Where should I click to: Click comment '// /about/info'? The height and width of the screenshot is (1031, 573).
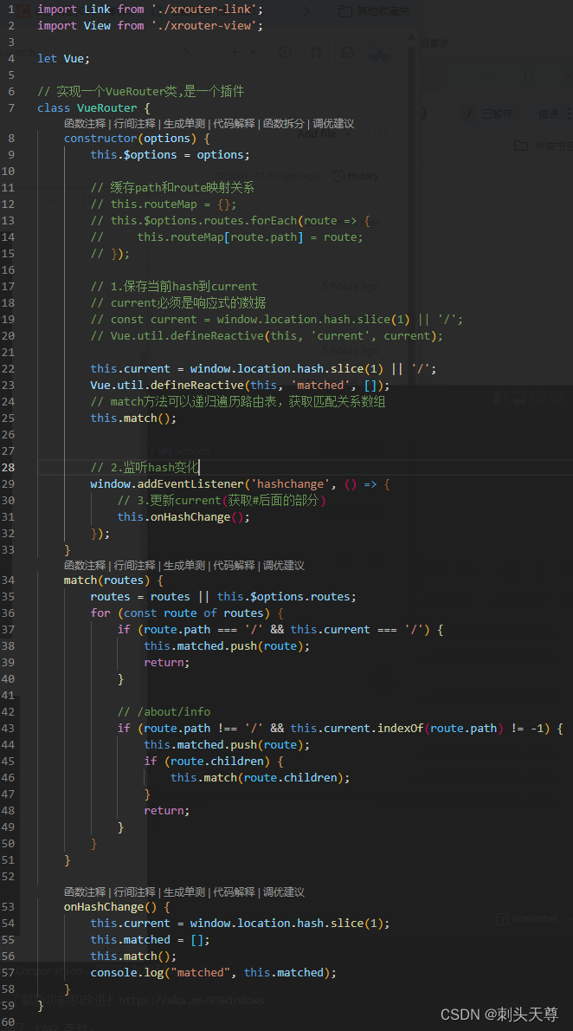pos(164,711)
